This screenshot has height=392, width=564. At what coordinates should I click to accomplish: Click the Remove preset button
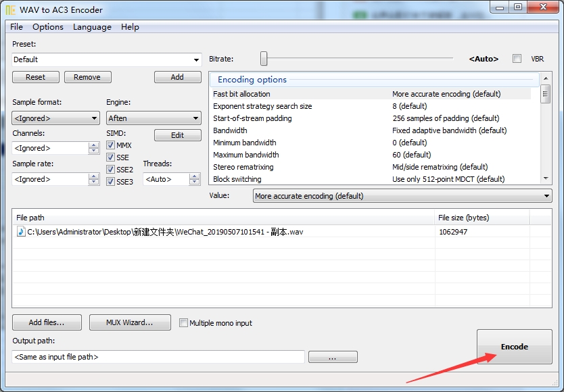[x=87, y=77]
